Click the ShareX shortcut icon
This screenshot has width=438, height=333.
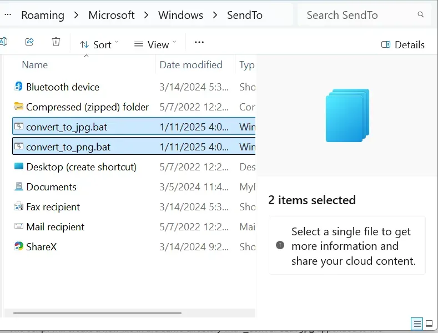coord(18,246)
